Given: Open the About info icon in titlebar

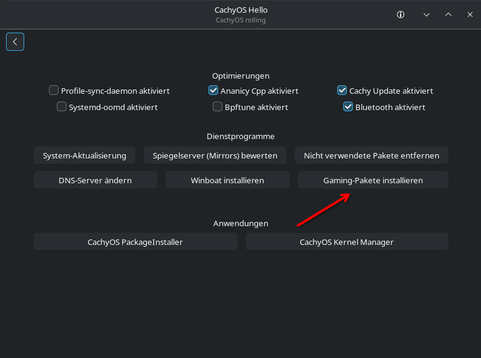Looking at the screenshot, I should 400,15.
